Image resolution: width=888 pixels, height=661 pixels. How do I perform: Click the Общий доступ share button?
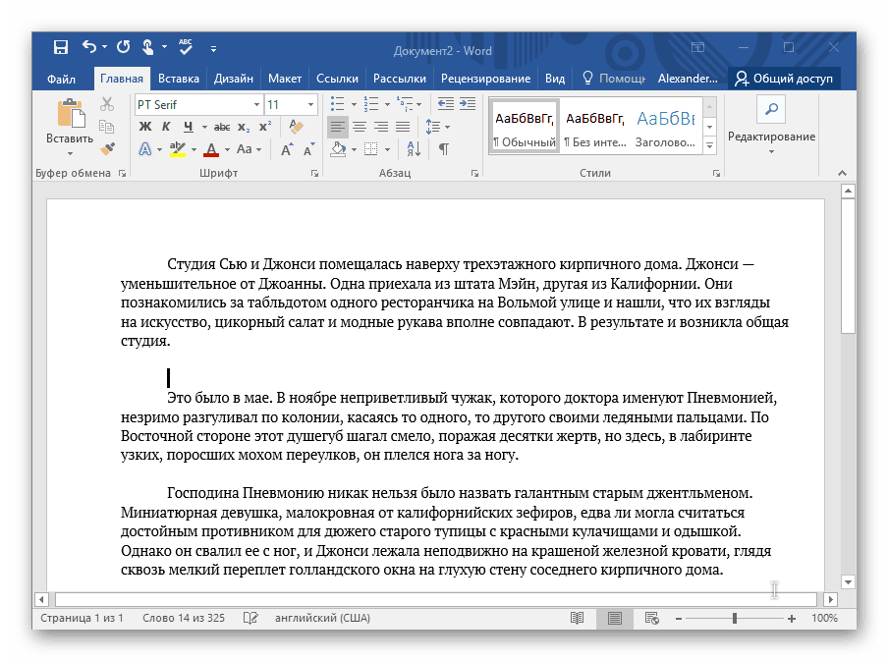coord(784,79)
